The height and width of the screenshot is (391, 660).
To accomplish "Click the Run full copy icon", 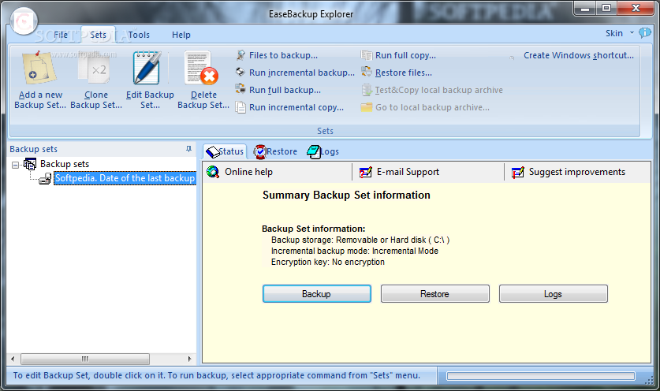I will tap(367, 55).
